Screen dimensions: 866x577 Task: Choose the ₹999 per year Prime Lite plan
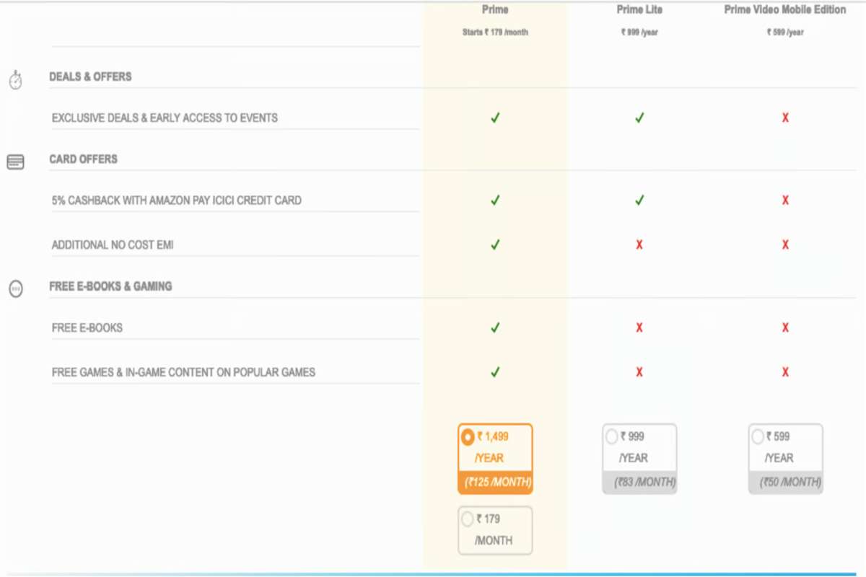(639, 459)
